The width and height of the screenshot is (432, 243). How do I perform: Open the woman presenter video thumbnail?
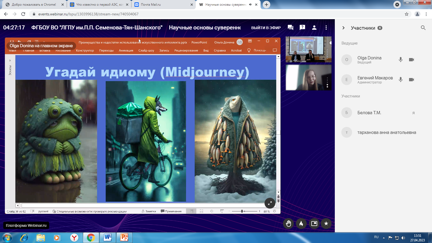(309, 77)
